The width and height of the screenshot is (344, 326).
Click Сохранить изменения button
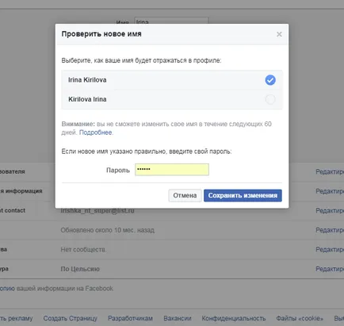click(243, 195)
